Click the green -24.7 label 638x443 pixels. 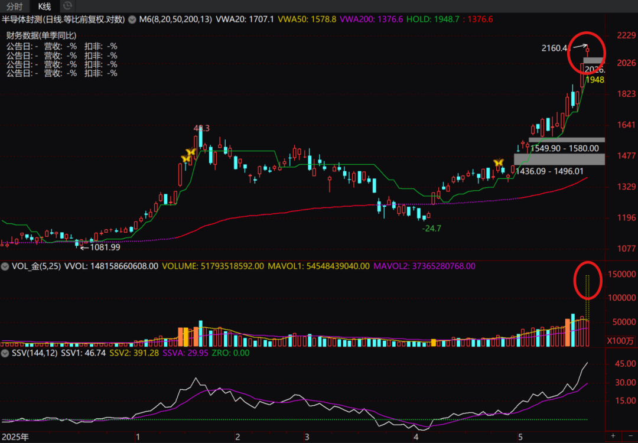432,229
